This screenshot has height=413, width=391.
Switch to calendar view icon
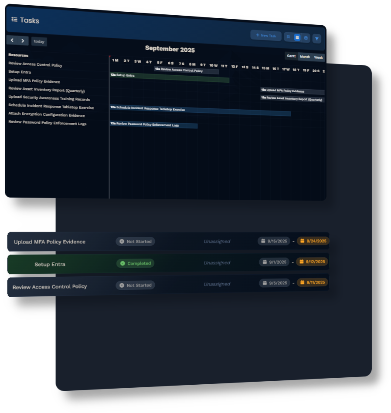tap(297, 37)
